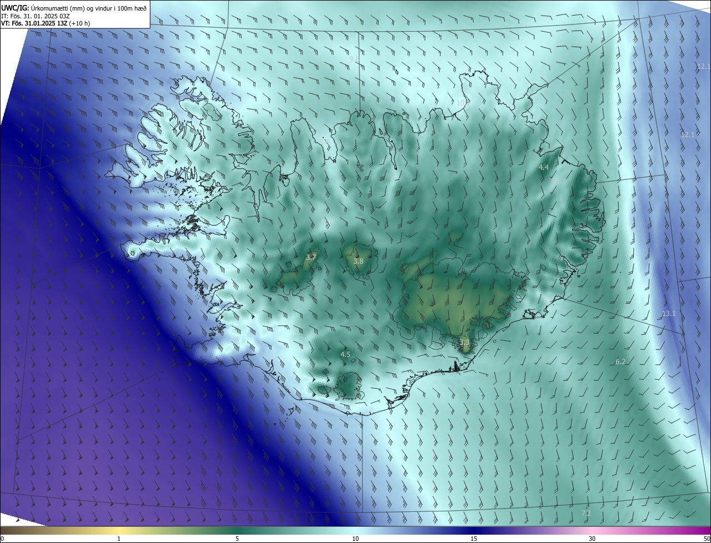Viewport: 711px width, 543px height.
Task: Click the 'IT: Fös. 31. 01. 2025 03Z' line
Action: [36, 16]
